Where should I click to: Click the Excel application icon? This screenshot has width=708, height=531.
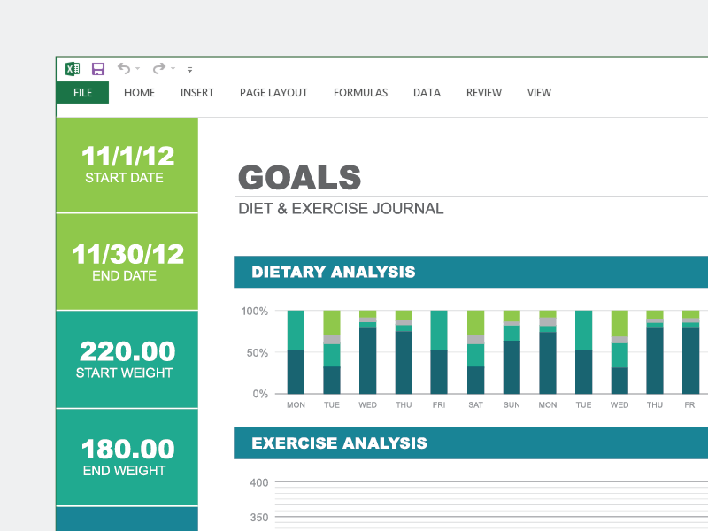tap(73, 69)
